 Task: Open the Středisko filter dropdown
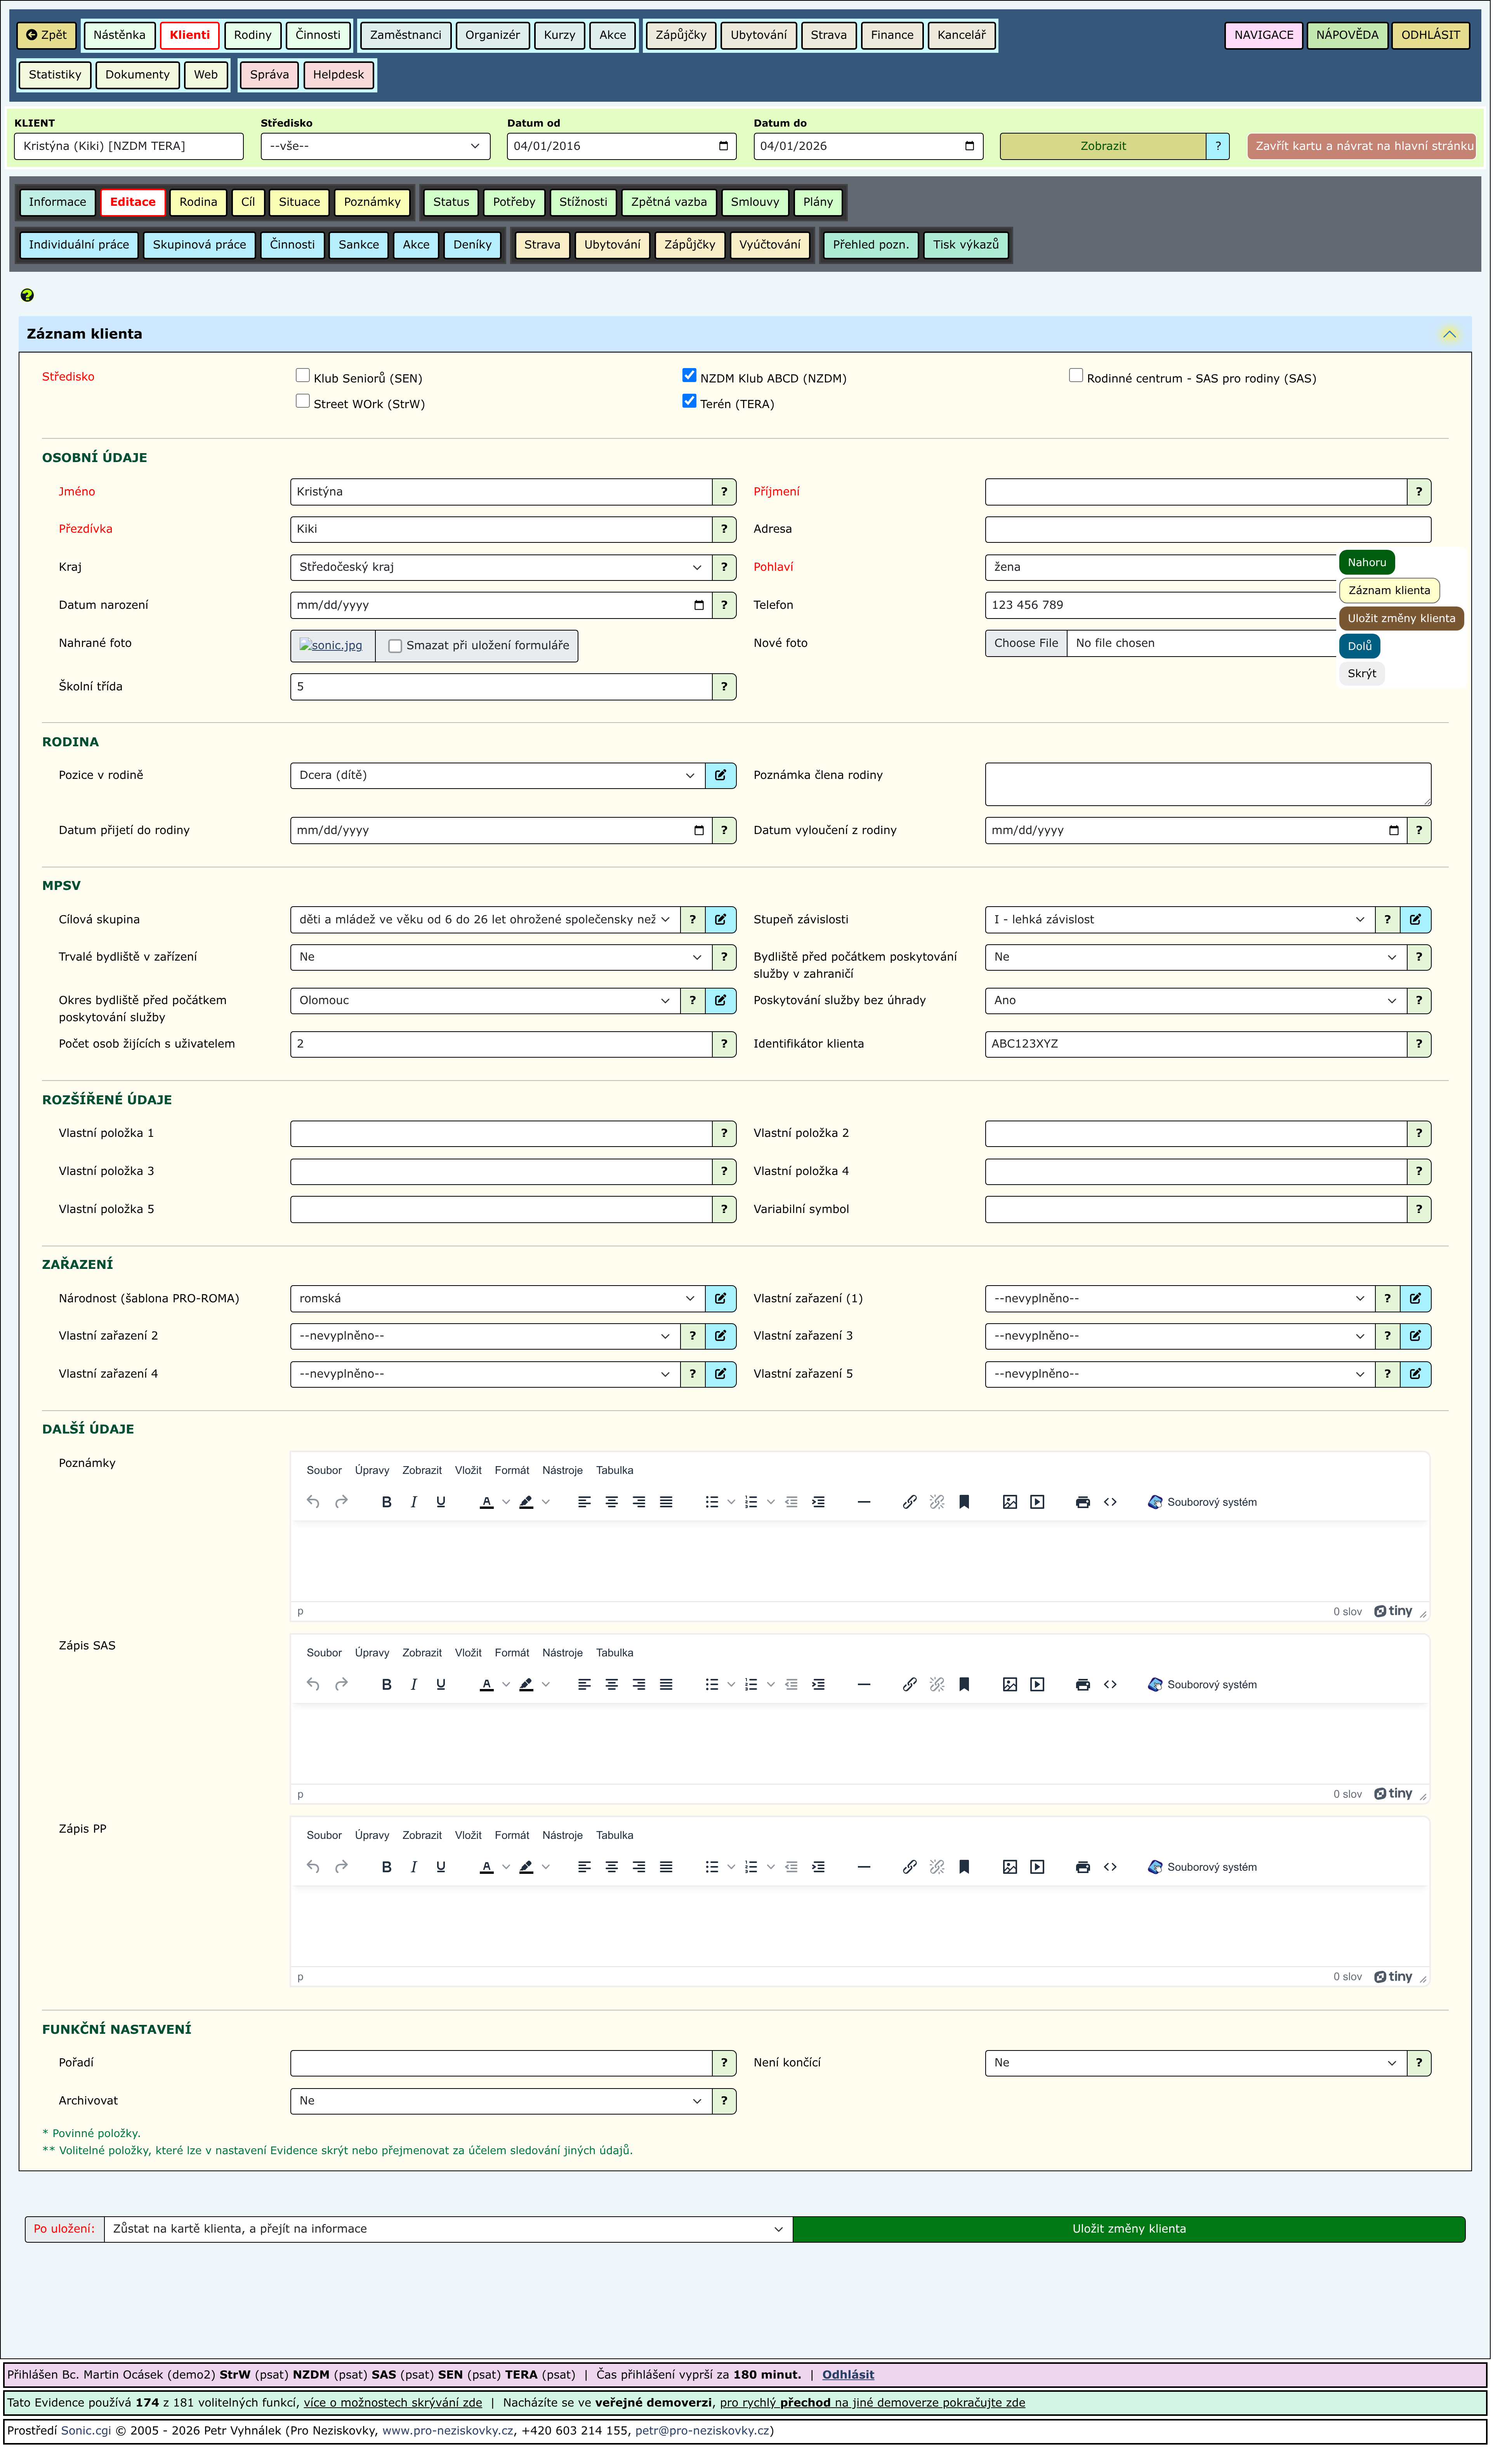(375, 146)
